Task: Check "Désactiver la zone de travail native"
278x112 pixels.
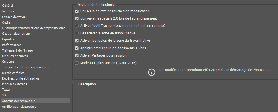Action: tap(77, 33)
